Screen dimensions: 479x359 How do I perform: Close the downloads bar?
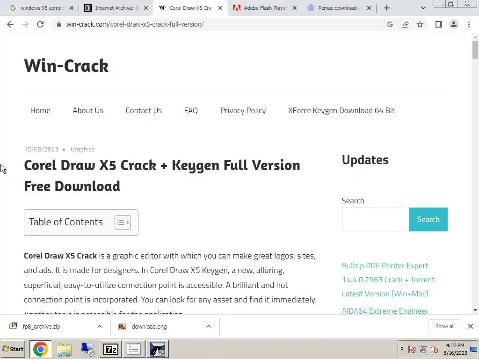click(471, 326)
